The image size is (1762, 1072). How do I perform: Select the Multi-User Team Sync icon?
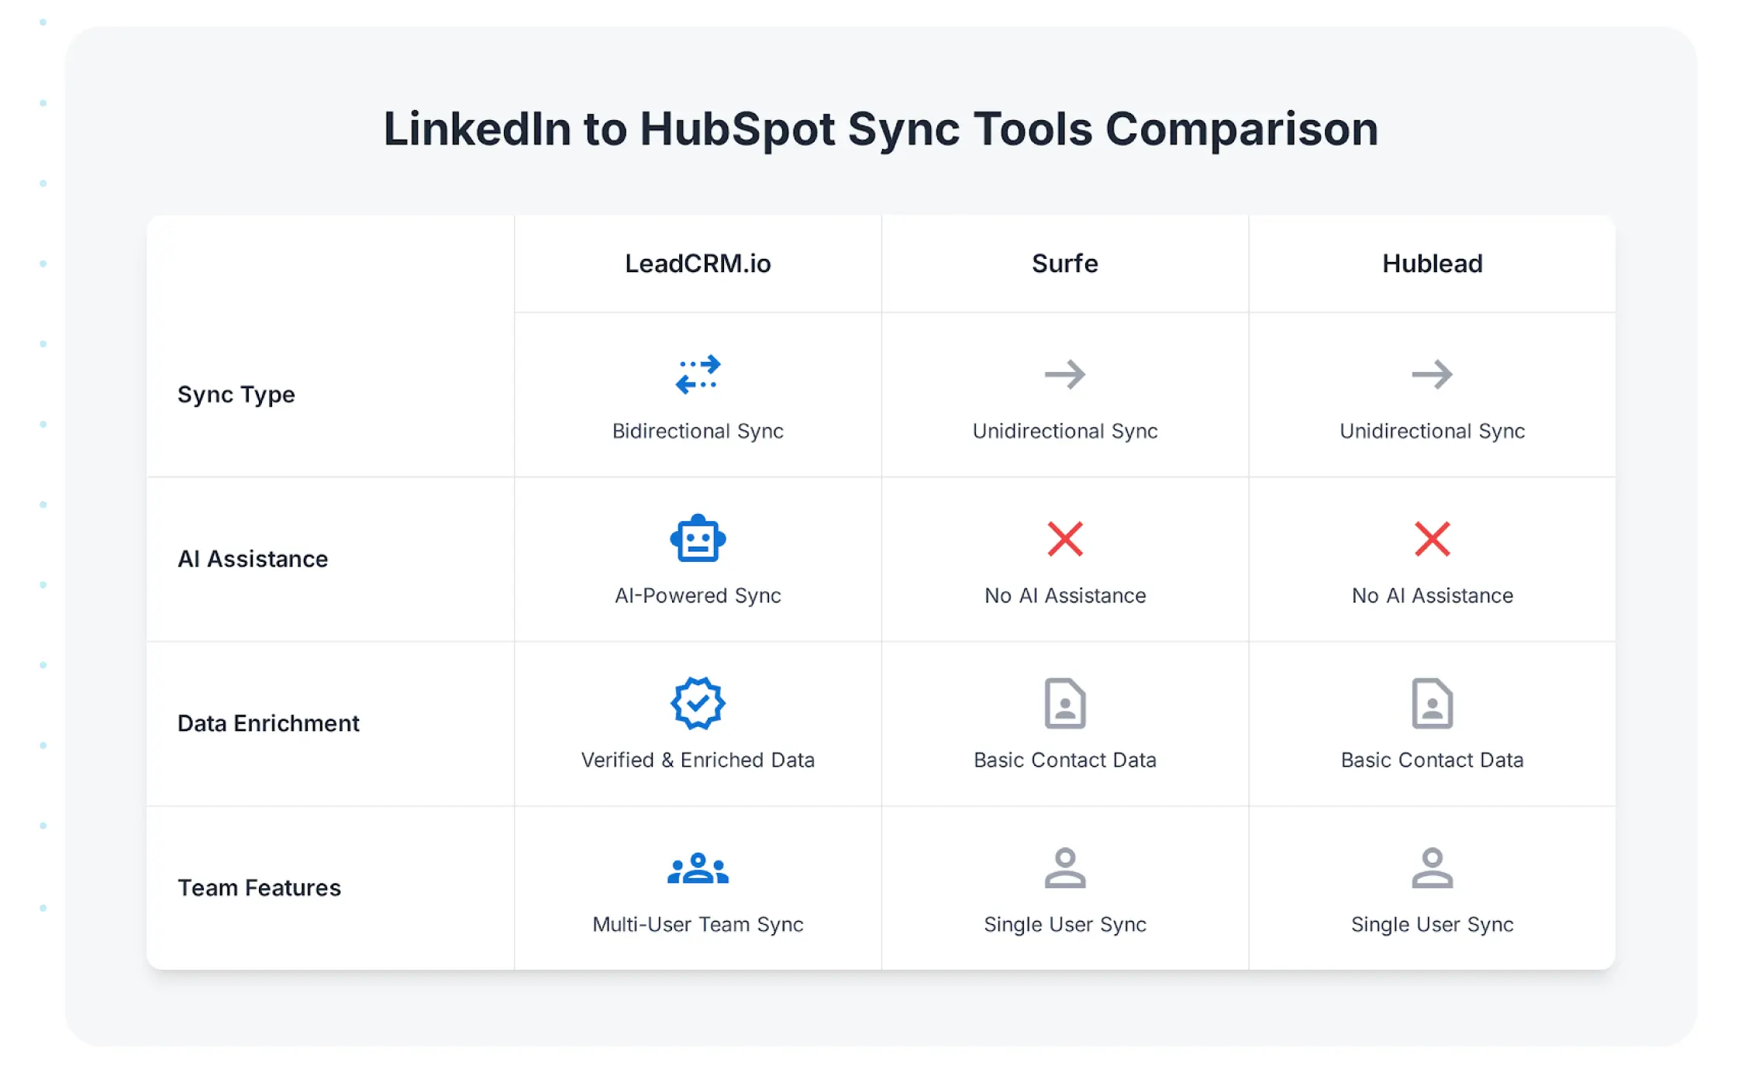point(698,867)
